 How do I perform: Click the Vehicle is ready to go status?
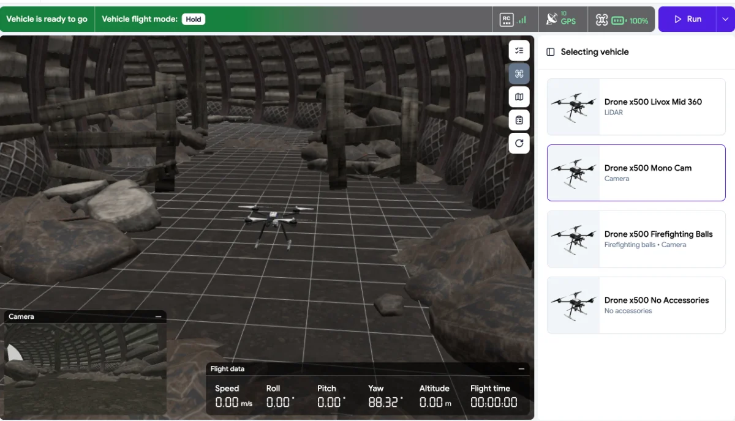47,20
